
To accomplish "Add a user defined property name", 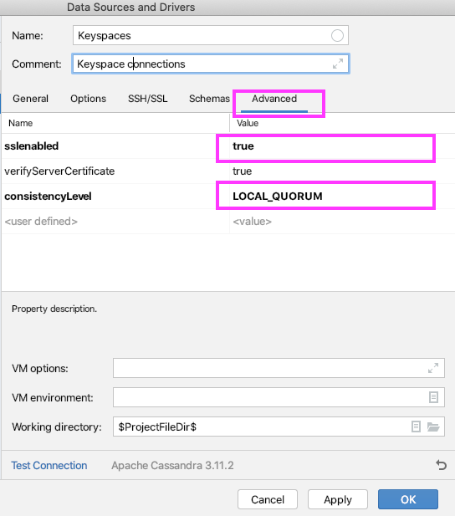I will pos(115,221).
